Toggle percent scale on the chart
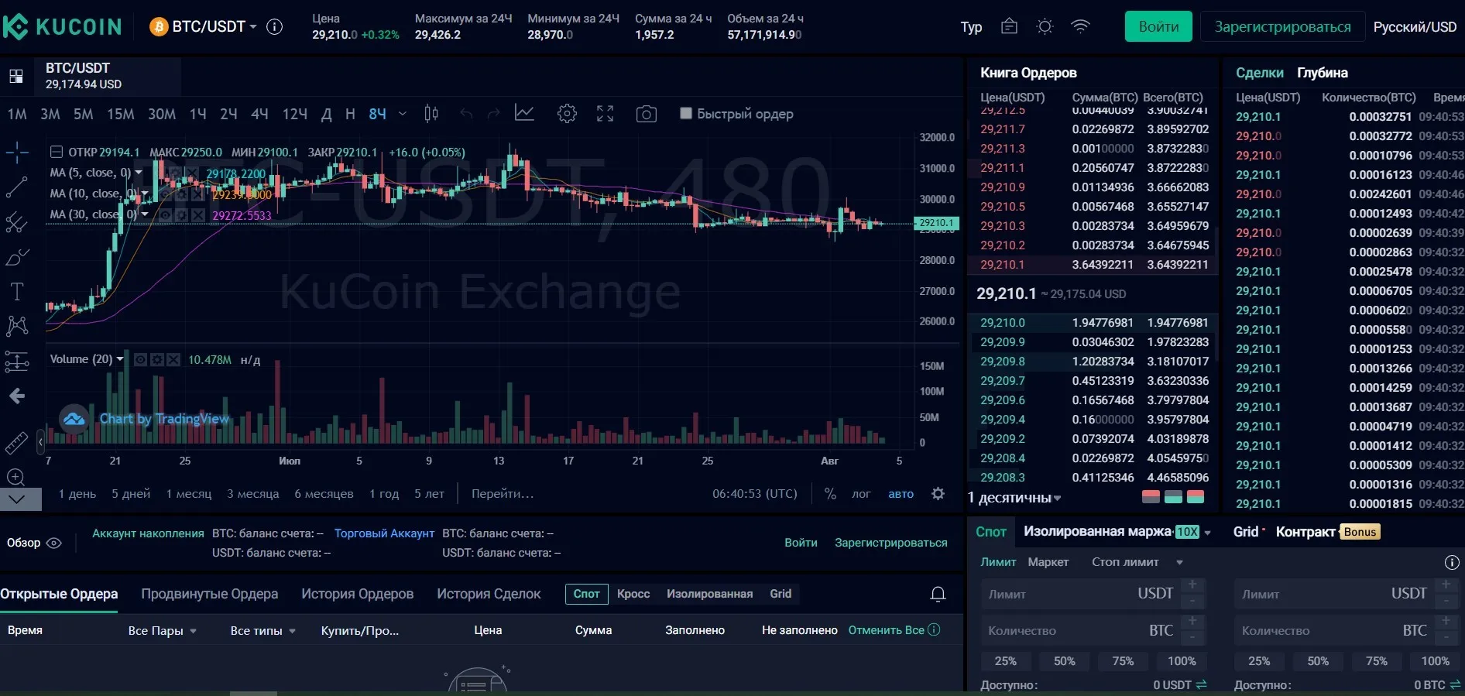The width and height of the screenshot is (1465, 696). (x=830, y=493)
